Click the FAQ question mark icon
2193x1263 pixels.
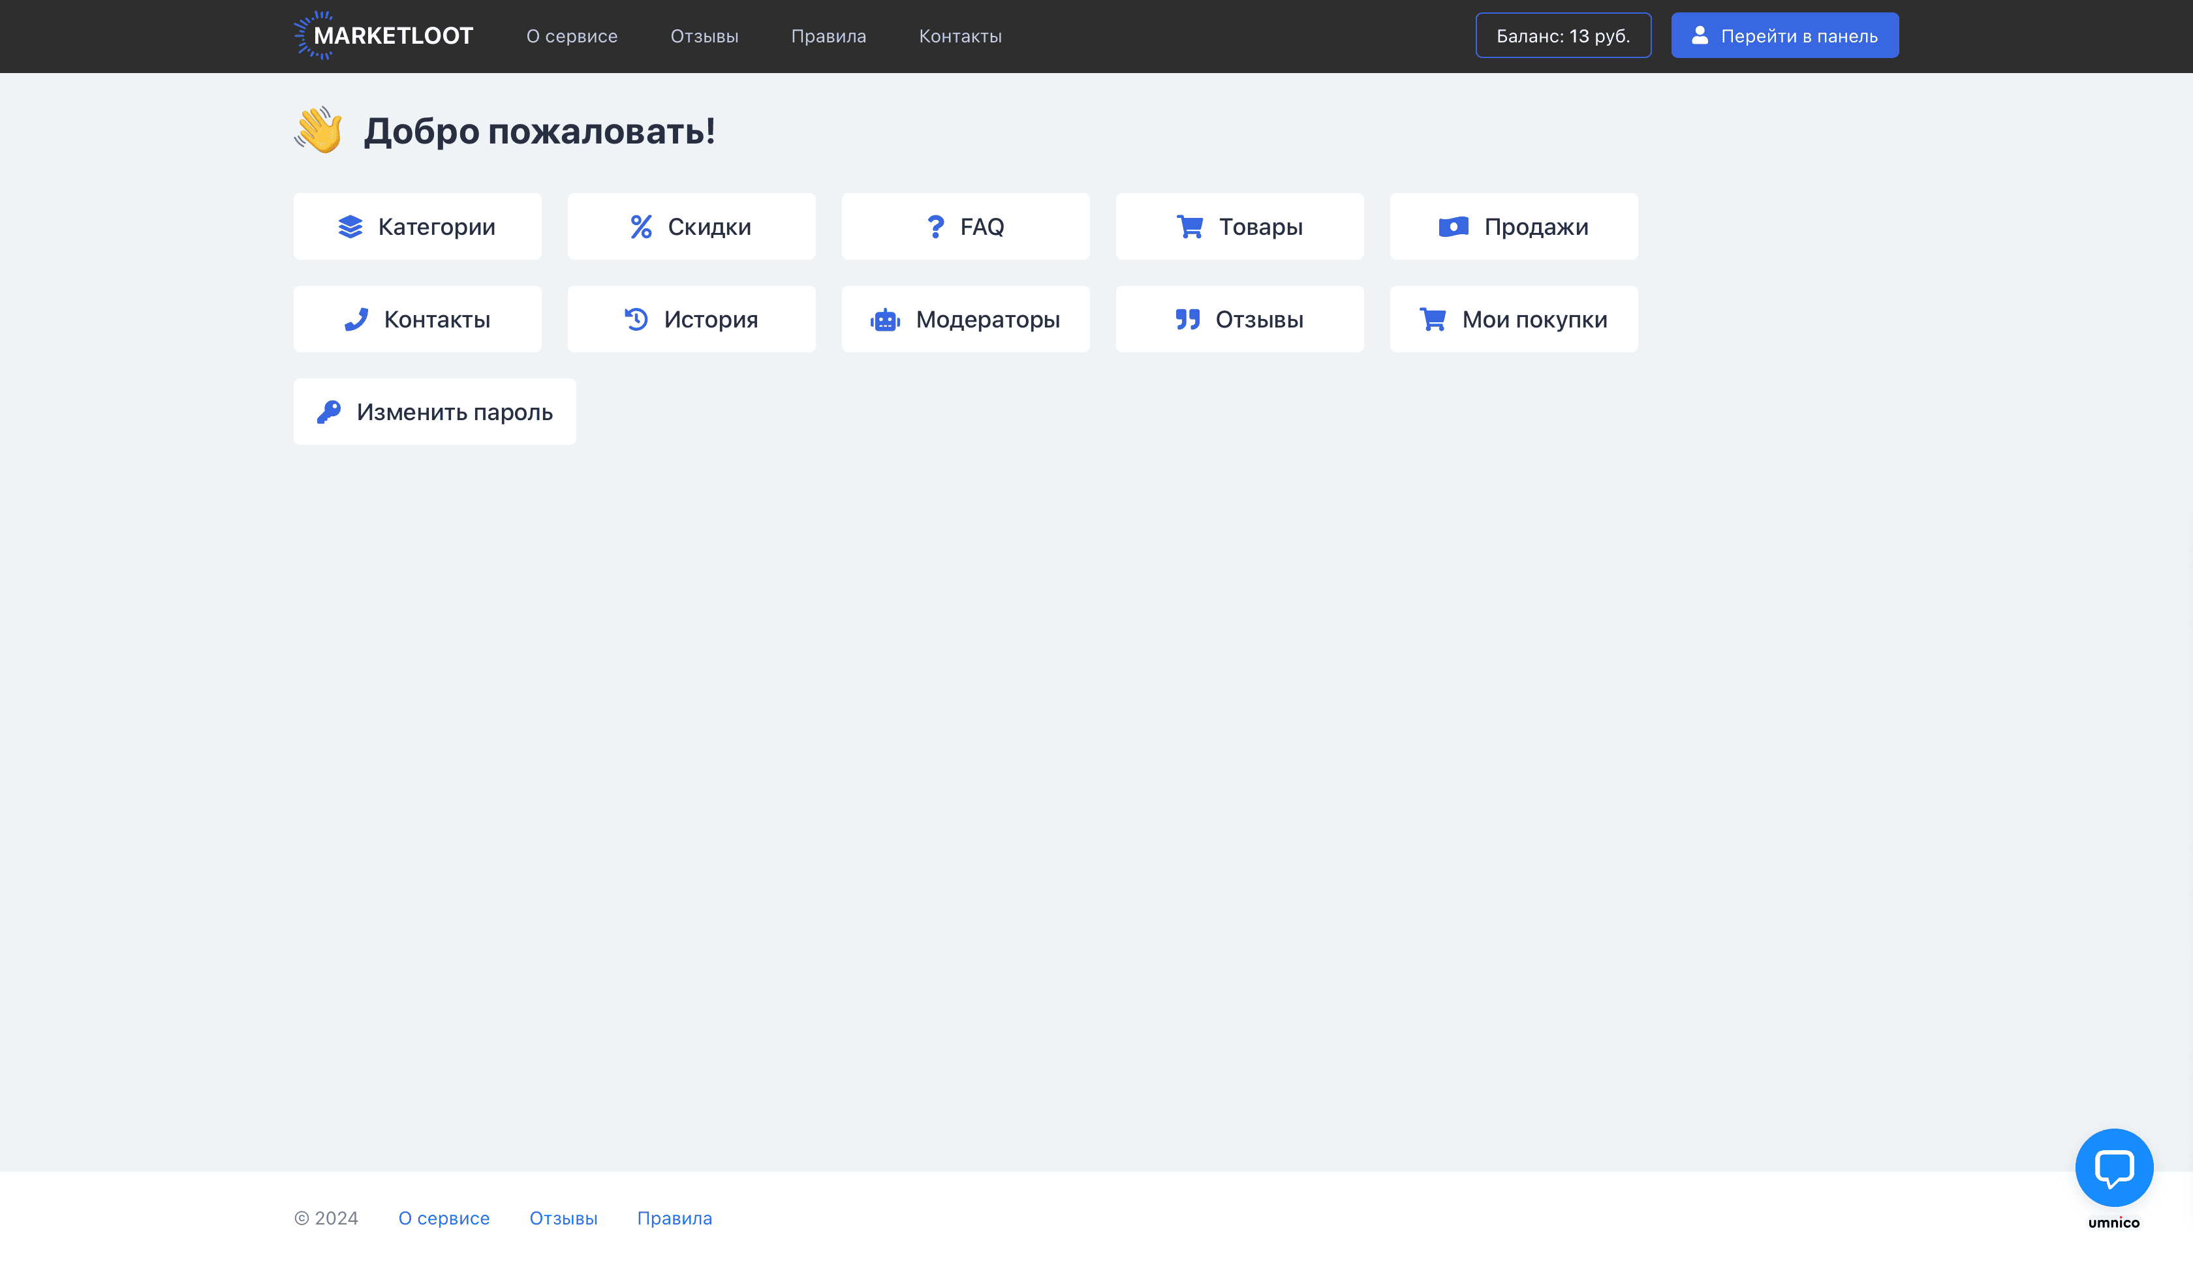[935, 226]
